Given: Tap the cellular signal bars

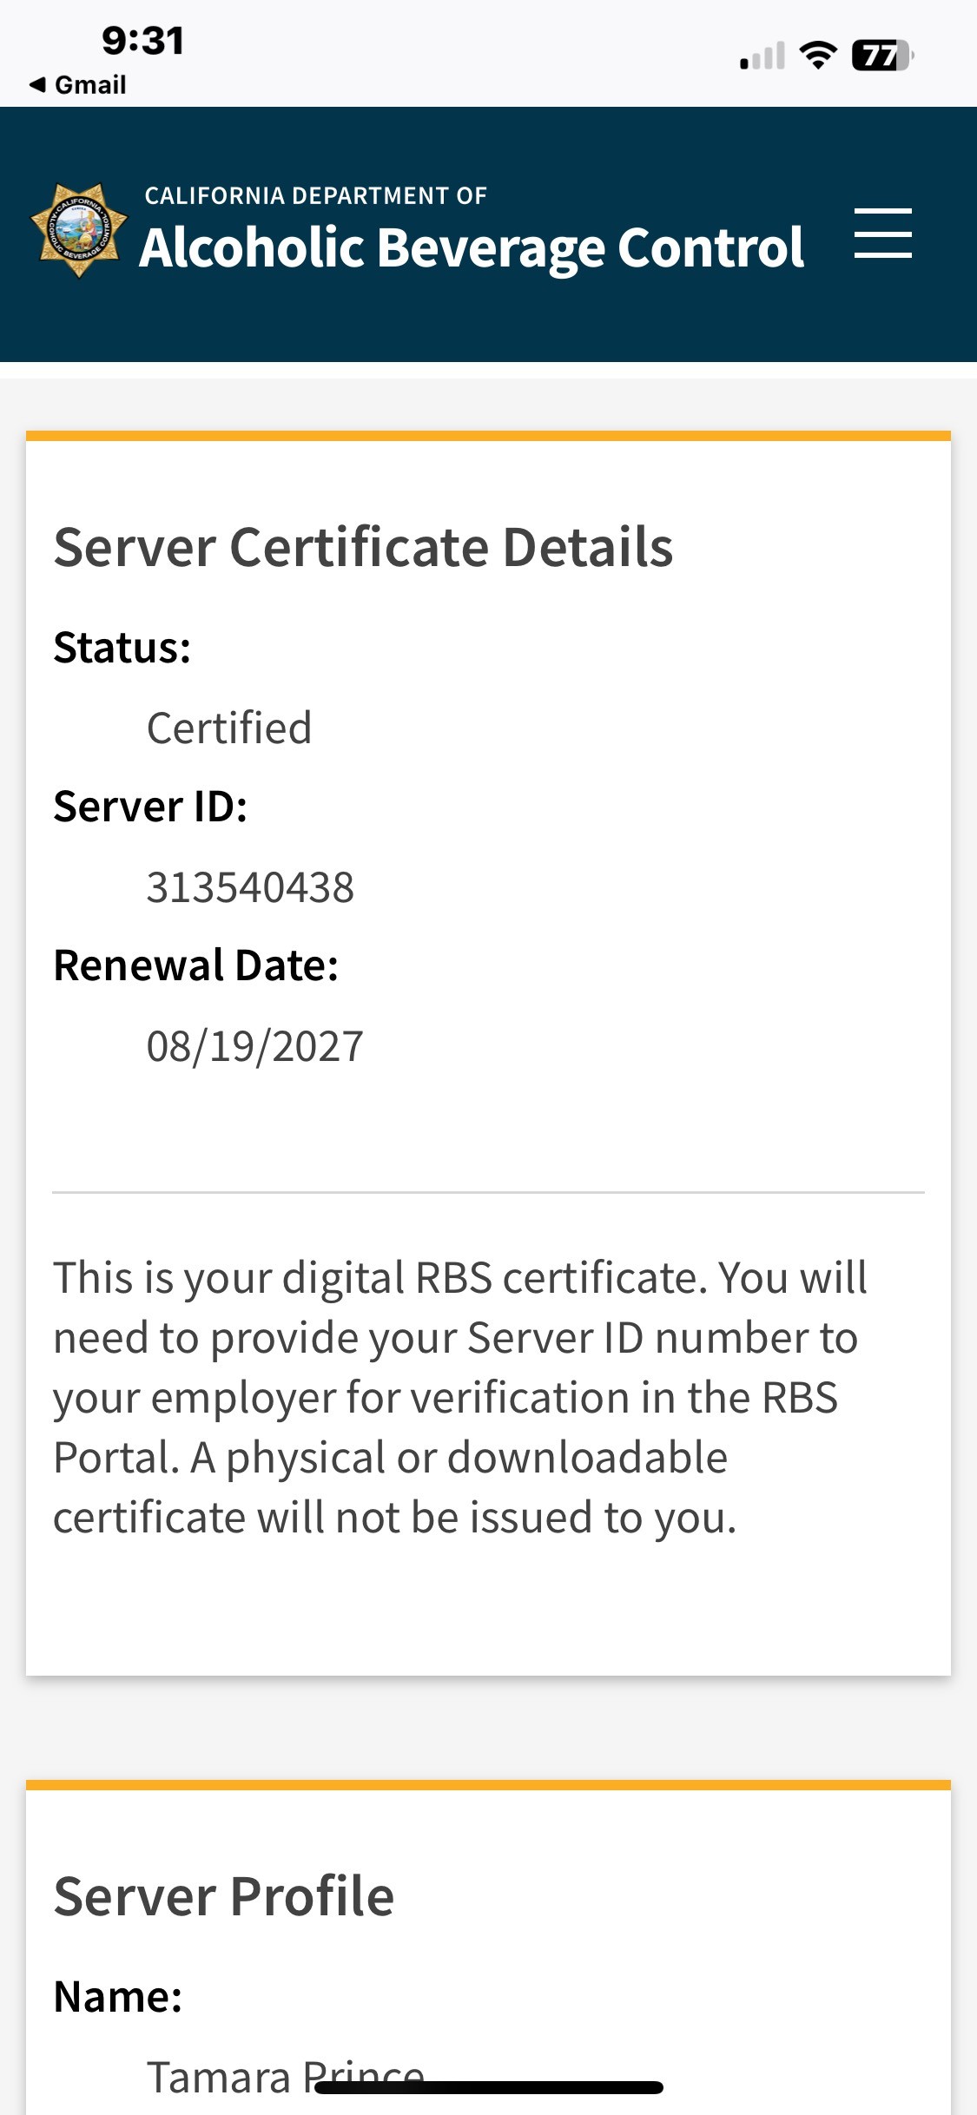Looking at the screenshot, I should point(762,56).
